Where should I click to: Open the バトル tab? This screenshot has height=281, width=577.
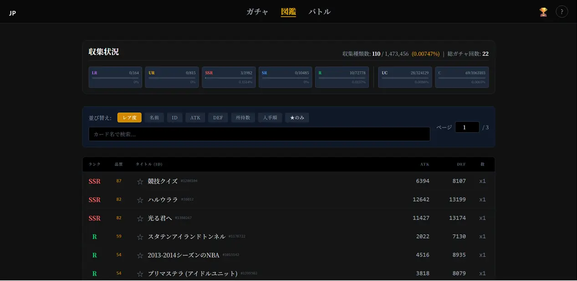tap(319, 12)
